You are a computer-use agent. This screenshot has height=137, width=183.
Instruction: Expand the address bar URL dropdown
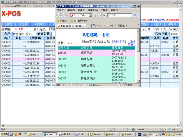pos(91,15)
